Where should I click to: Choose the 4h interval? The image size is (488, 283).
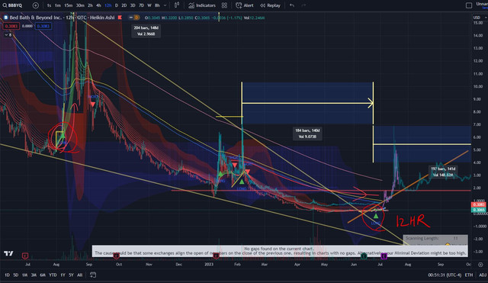tap(98, 5)
